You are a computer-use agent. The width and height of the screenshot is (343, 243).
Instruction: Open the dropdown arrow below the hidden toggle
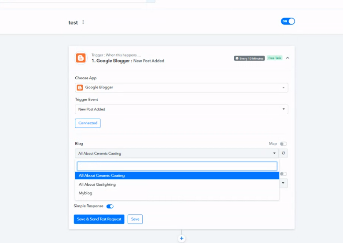283,183
